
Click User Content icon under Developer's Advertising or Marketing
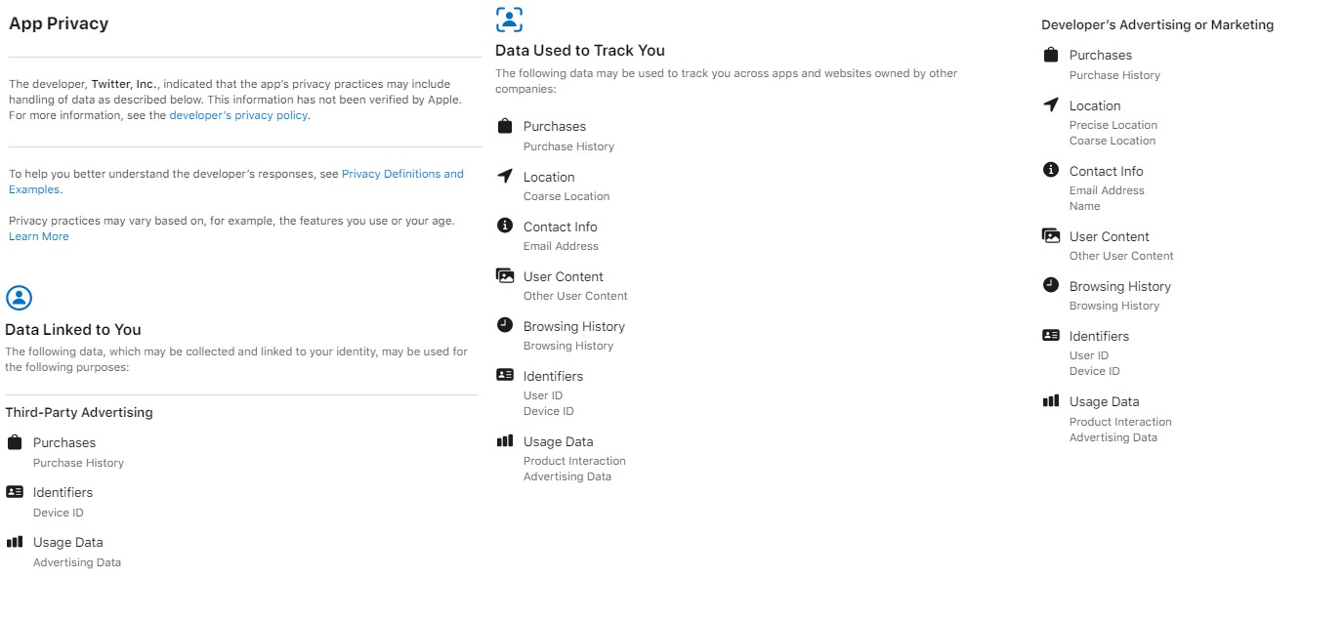click(1051, 235)
